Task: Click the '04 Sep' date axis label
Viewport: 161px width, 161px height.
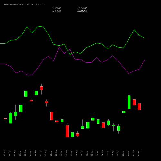Action: point(102,153)
